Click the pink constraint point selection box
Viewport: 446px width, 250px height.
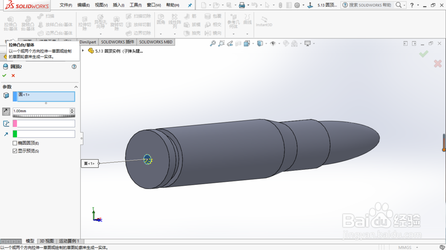(44, 123)
